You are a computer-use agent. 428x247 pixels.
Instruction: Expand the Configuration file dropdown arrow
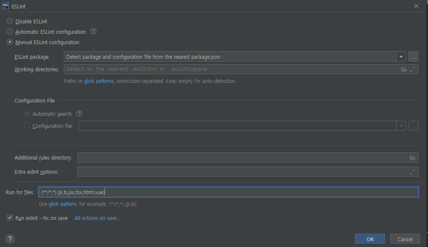(401, 126)
